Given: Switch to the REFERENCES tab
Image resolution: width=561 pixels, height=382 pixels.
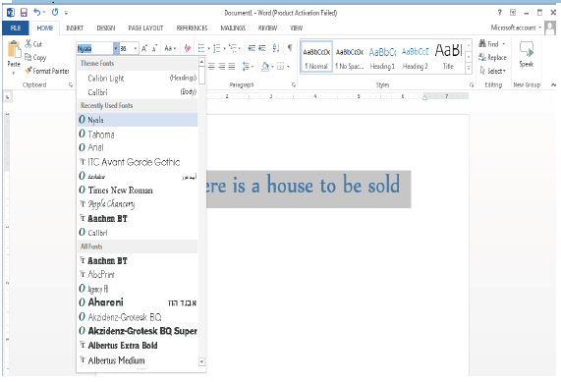Looking at the screenshot, I should (x=192, y=27).
